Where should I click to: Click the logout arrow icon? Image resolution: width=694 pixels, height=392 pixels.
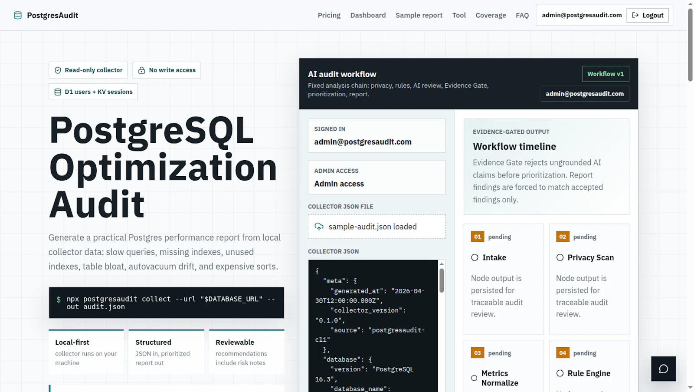click(635, 15)
